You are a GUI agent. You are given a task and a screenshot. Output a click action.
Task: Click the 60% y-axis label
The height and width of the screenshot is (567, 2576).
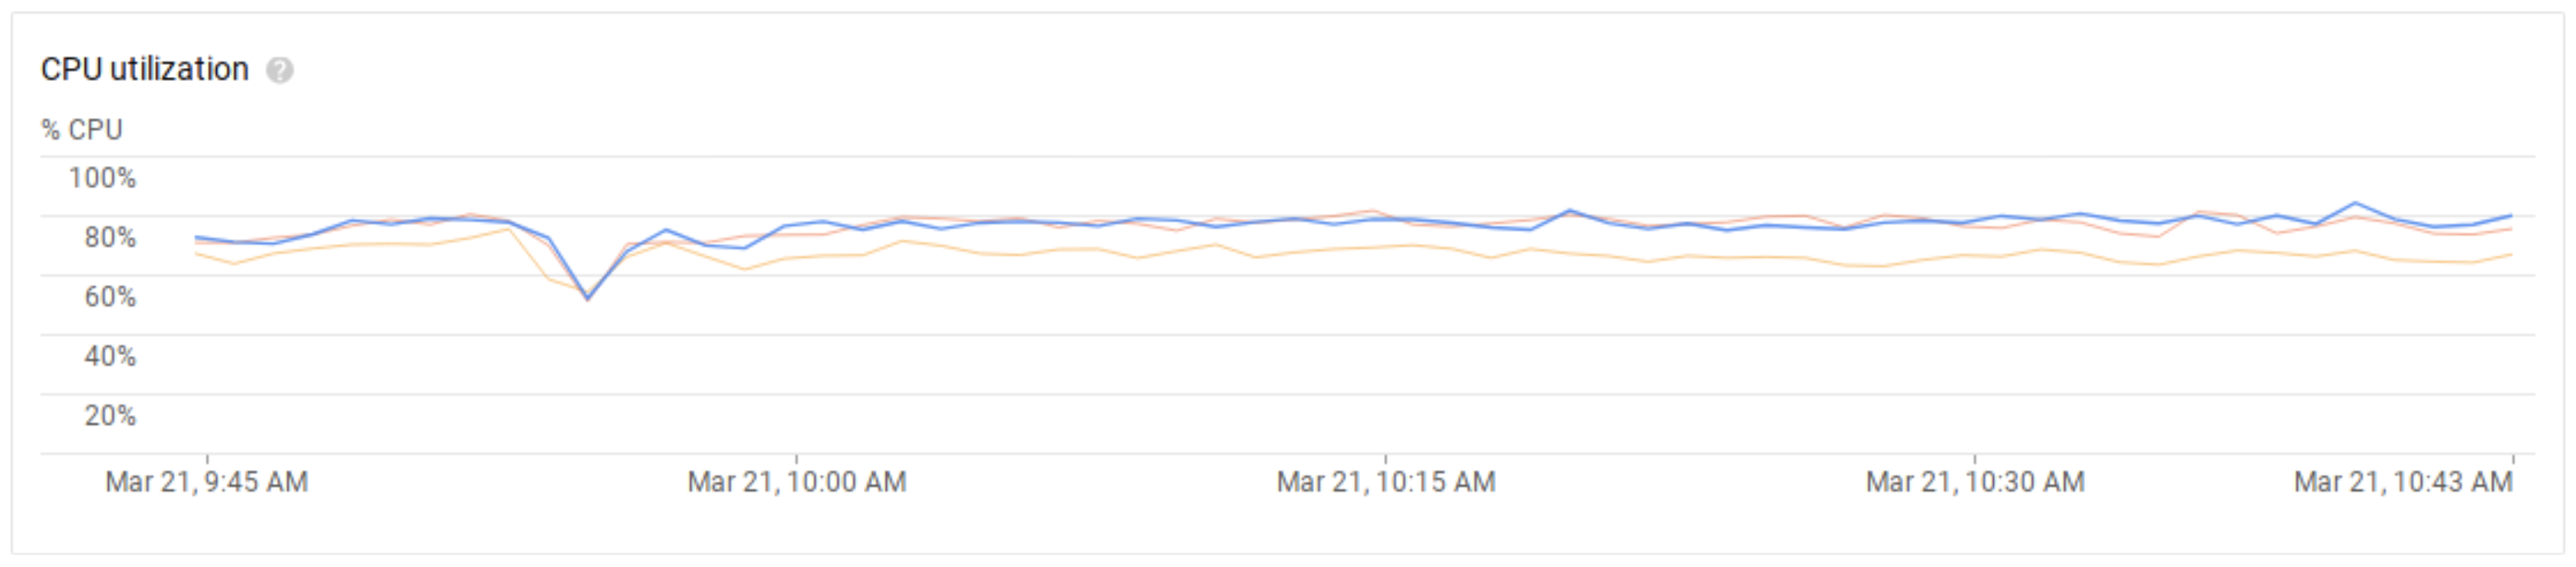pyautogui.click(x=109, y=297)
